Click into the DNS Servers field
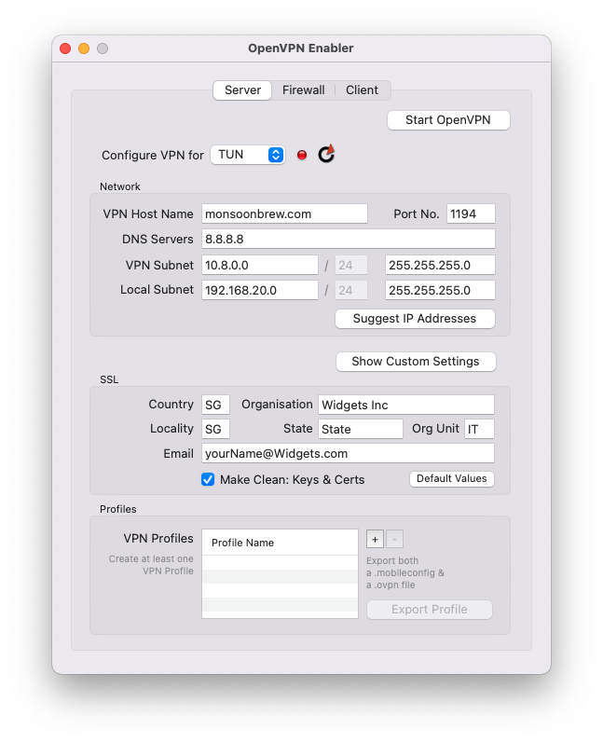This screenshot has height=743, width=603. (348, 240)
